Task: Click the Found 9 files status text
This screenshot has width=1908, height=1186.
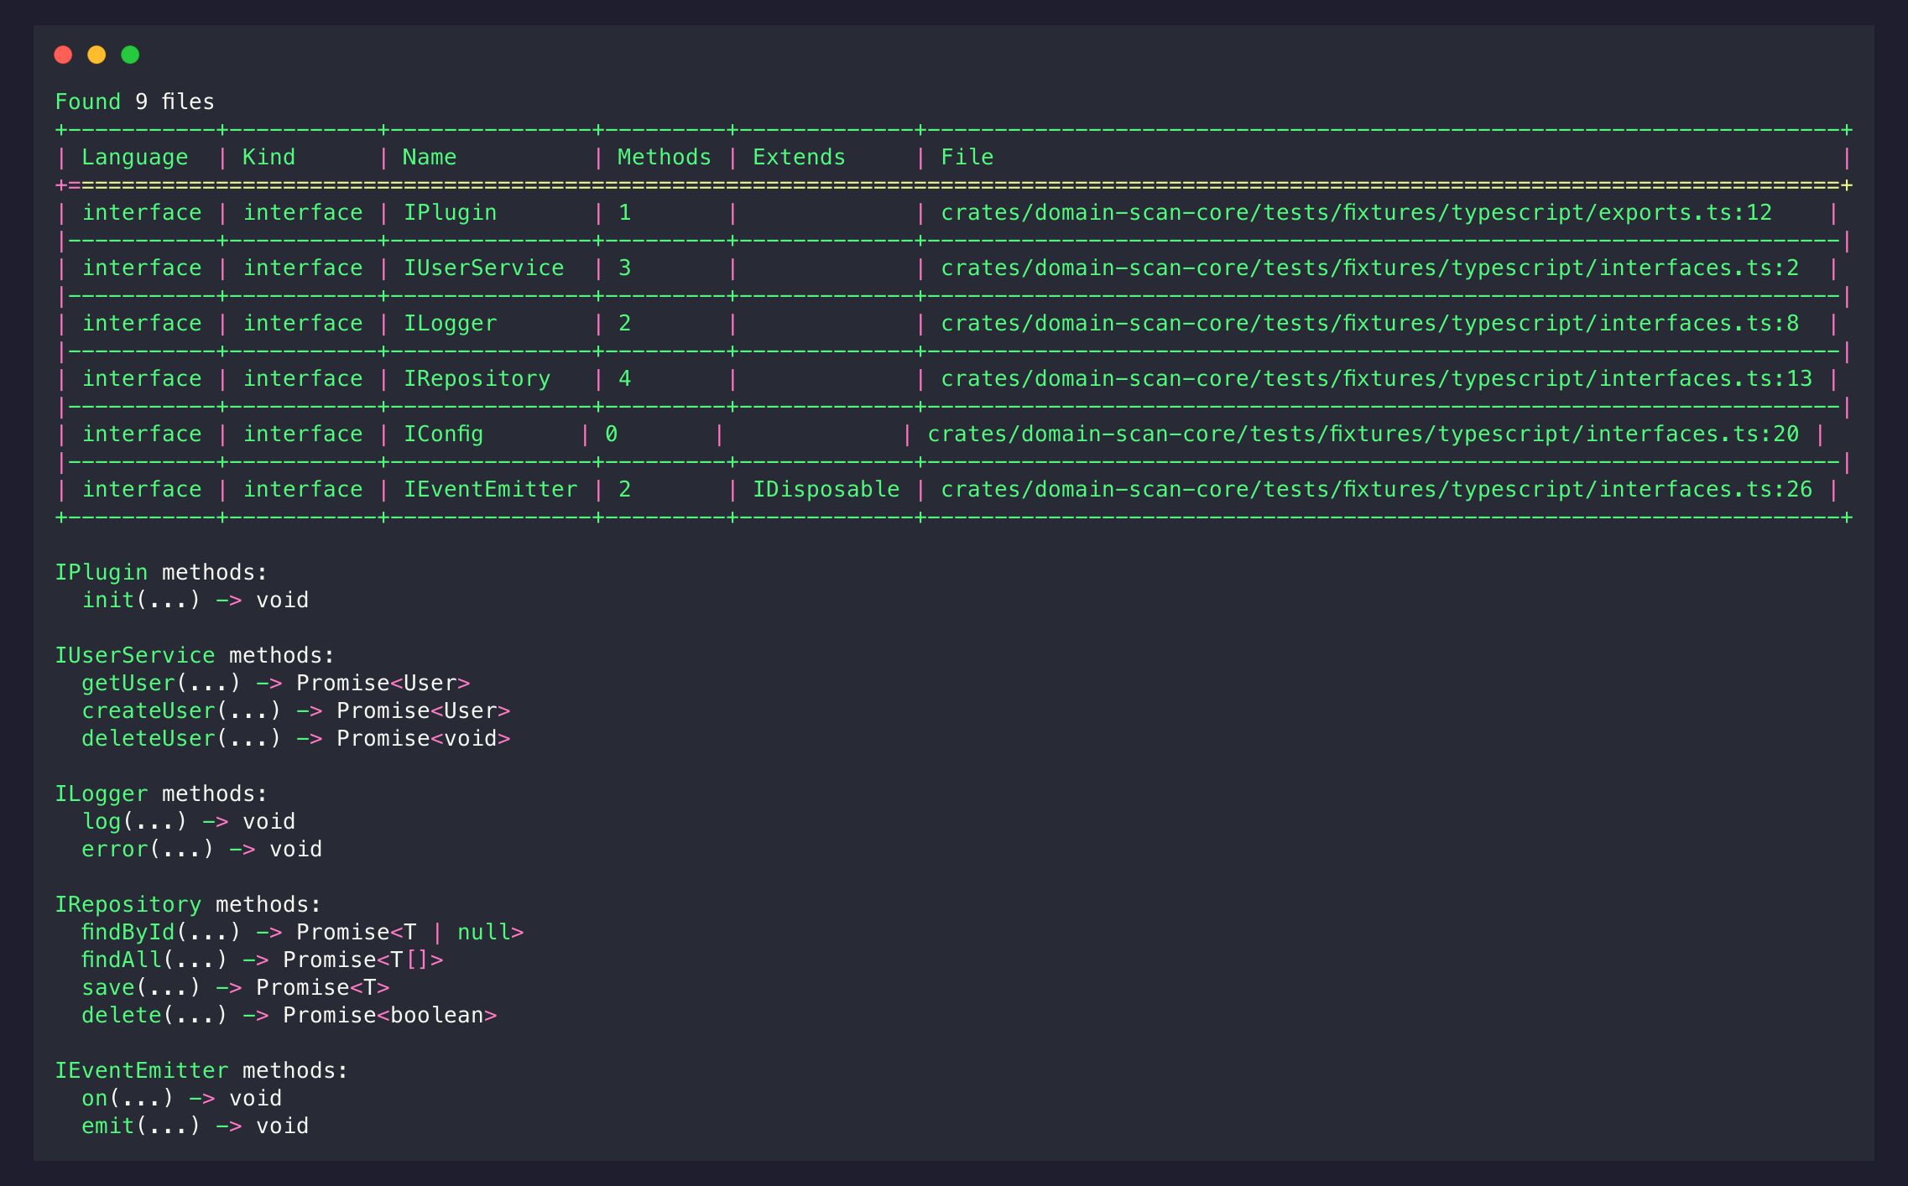Action: point(134,101)
